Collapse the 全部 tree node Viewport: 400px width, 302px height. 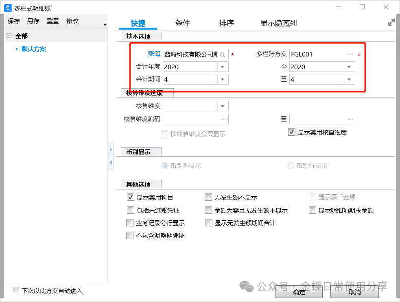click(x=9, y=36)
